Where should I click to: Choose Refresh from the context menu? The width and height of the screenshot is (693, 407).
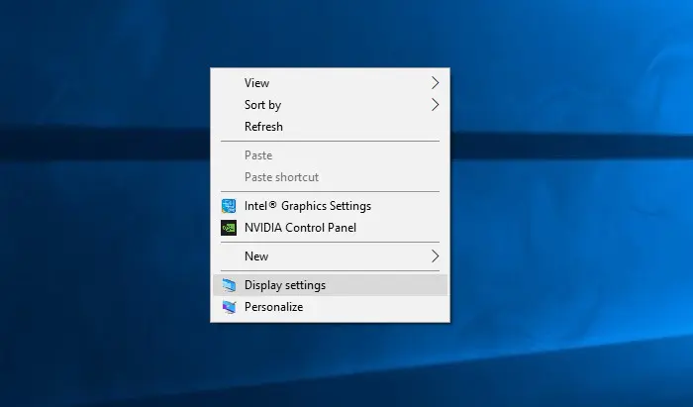click(x=330, y=127)
